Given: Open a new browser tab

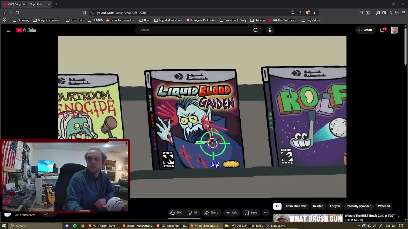Looking at the screenshot, I should click(56, 4).
